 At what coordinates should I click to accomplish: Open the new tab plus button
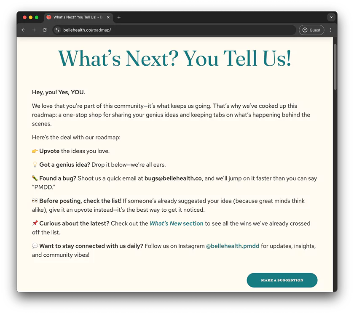pyautogui.click(x=119, y=17)
